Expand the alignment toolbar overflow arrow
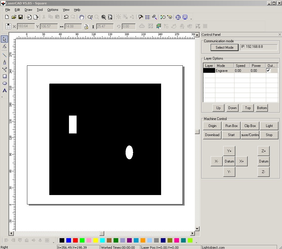282x249 pixels. tap(53, 242)
